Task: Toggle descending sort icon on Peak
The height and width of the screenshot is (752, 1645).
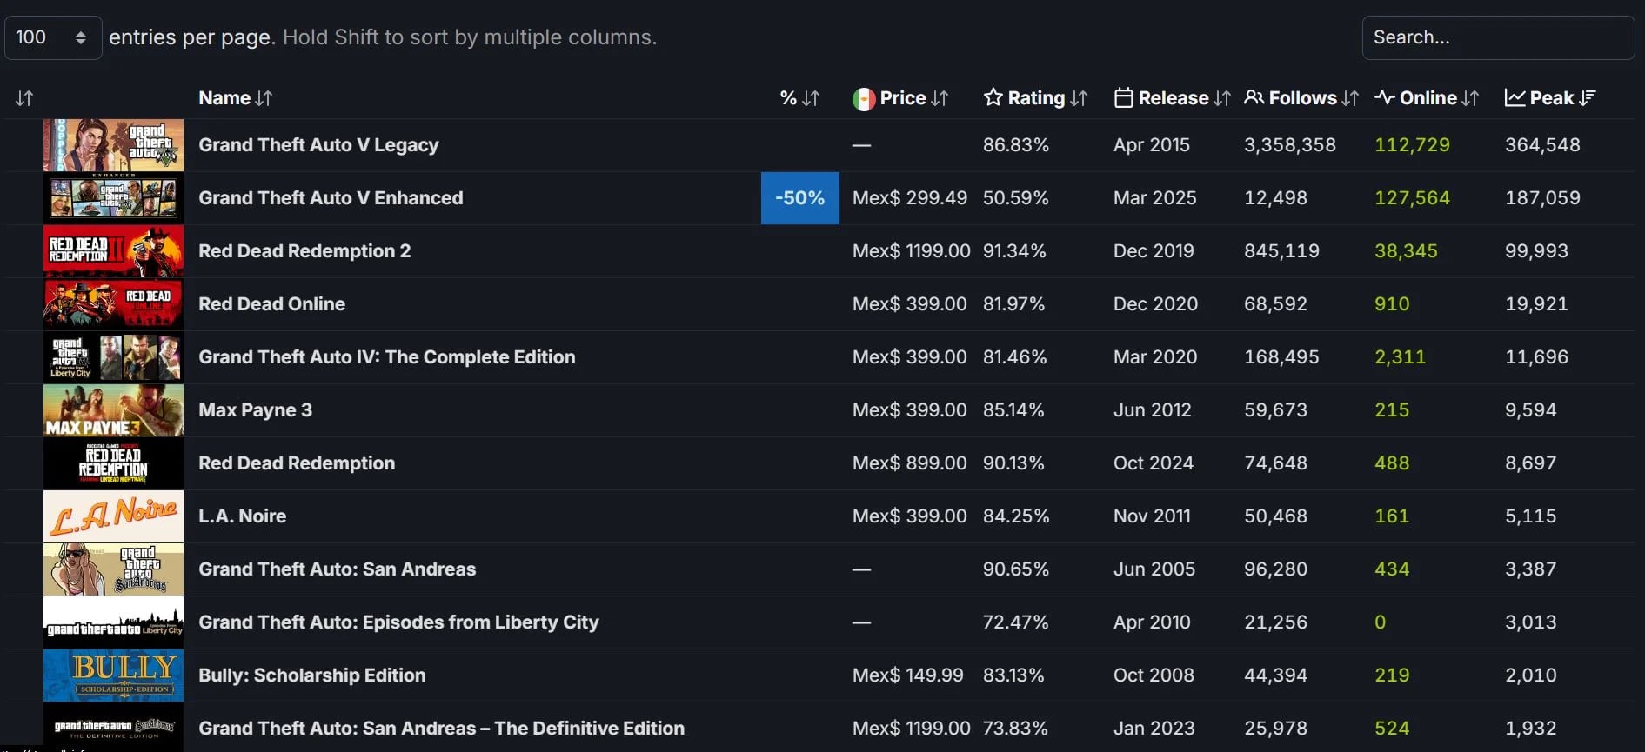Action: pyautogui.click(x=1588, y=98)
